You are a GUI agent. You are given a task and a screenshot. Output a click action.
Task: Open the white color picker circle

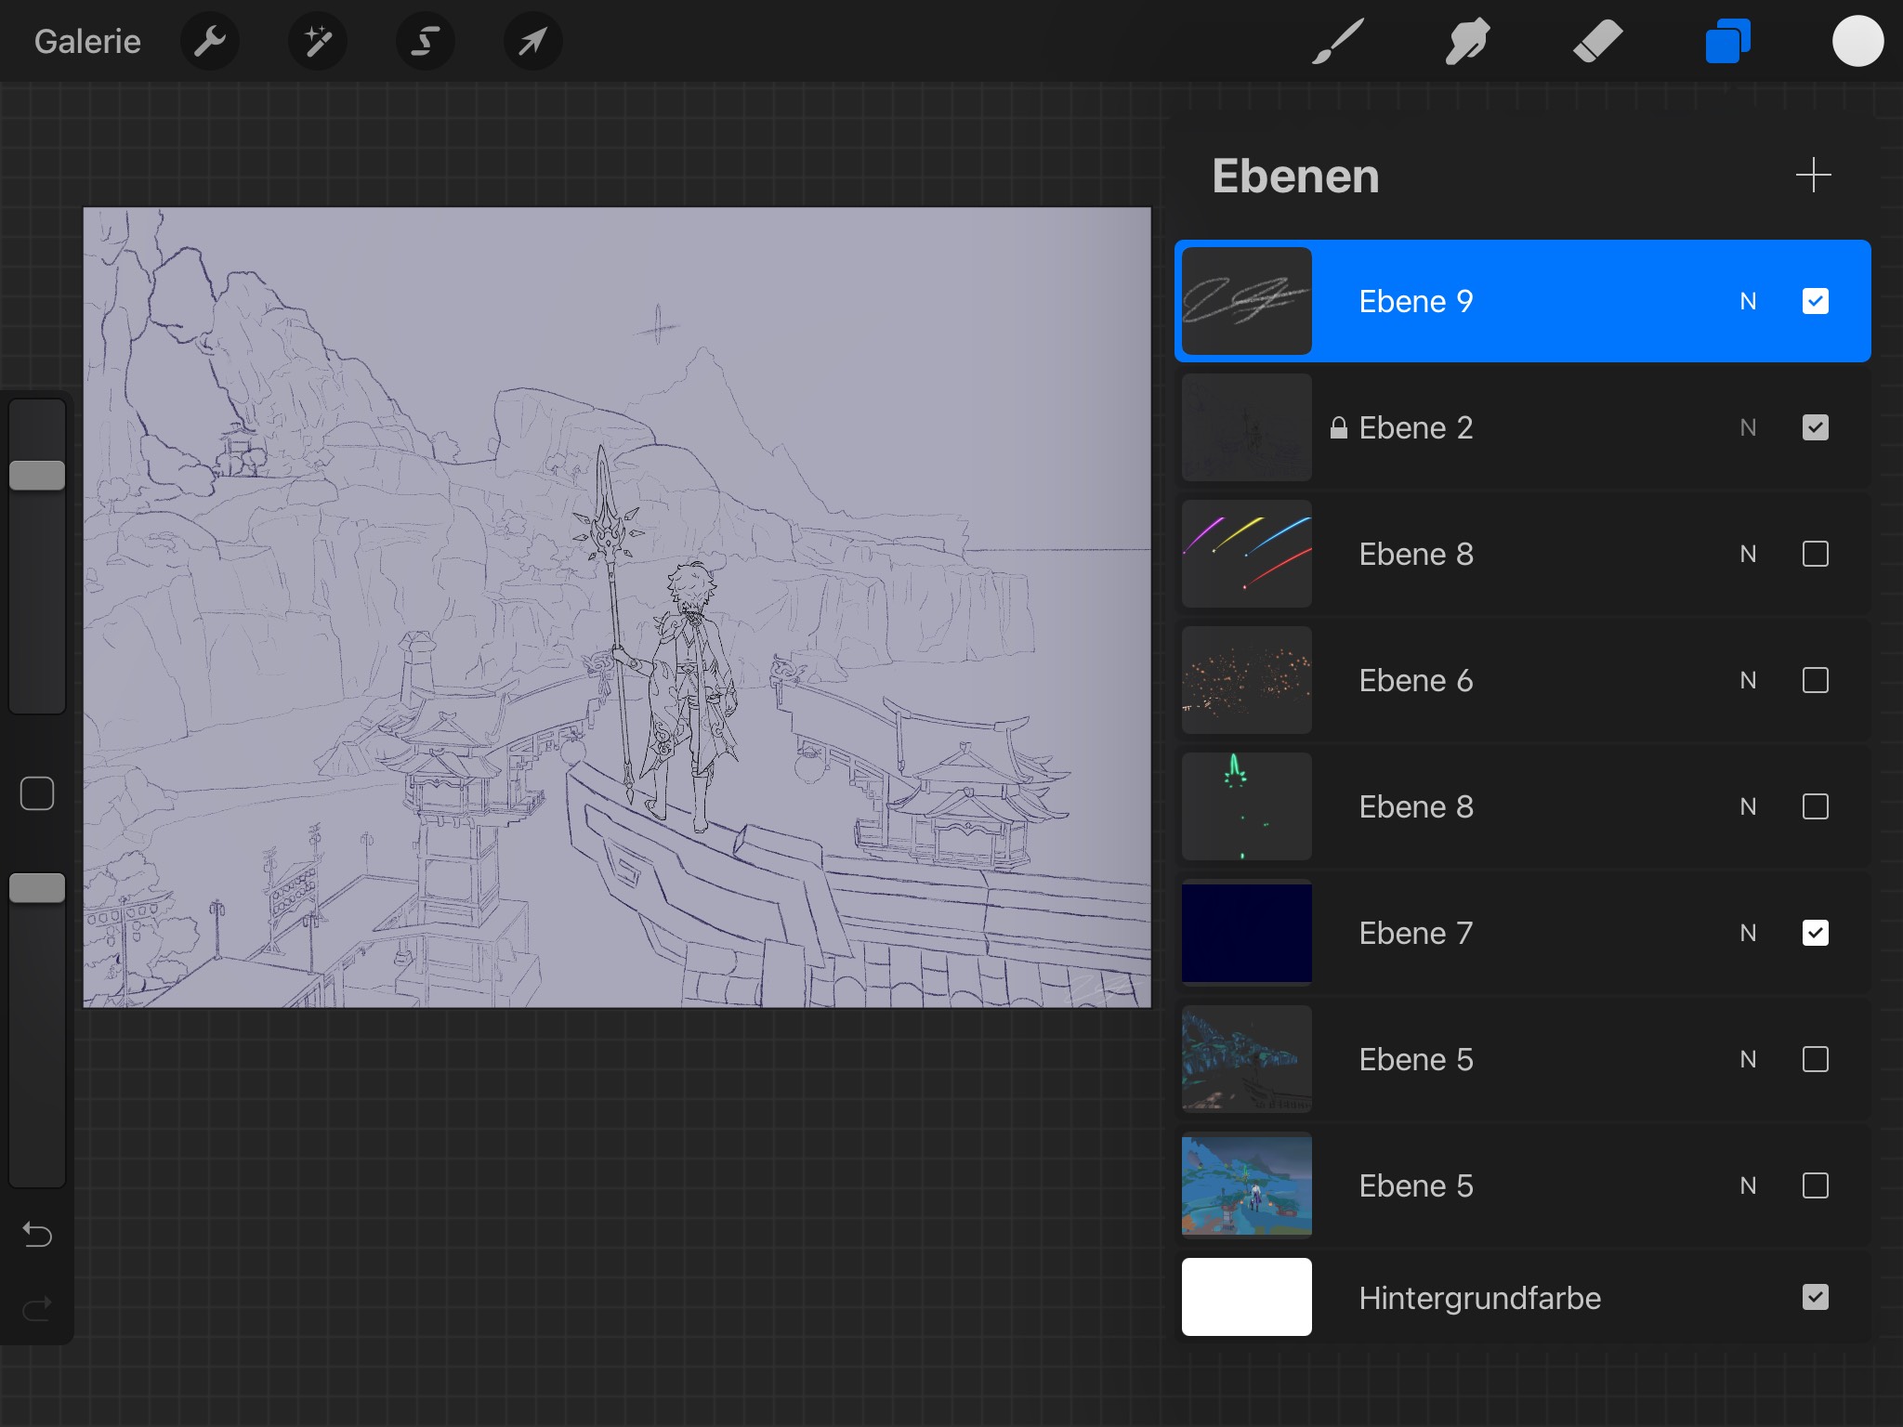[1857, 41]
